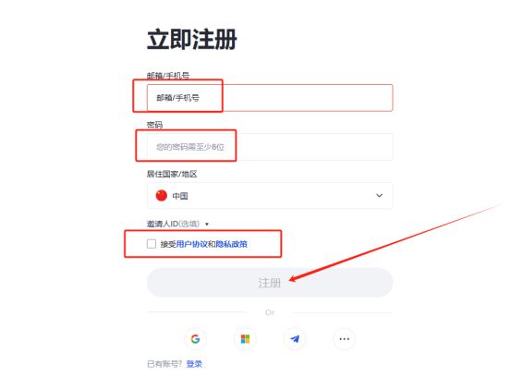Expand the 邀请人ID triangle arrow
The image size is (511, 378).
(x=207, y=225)
